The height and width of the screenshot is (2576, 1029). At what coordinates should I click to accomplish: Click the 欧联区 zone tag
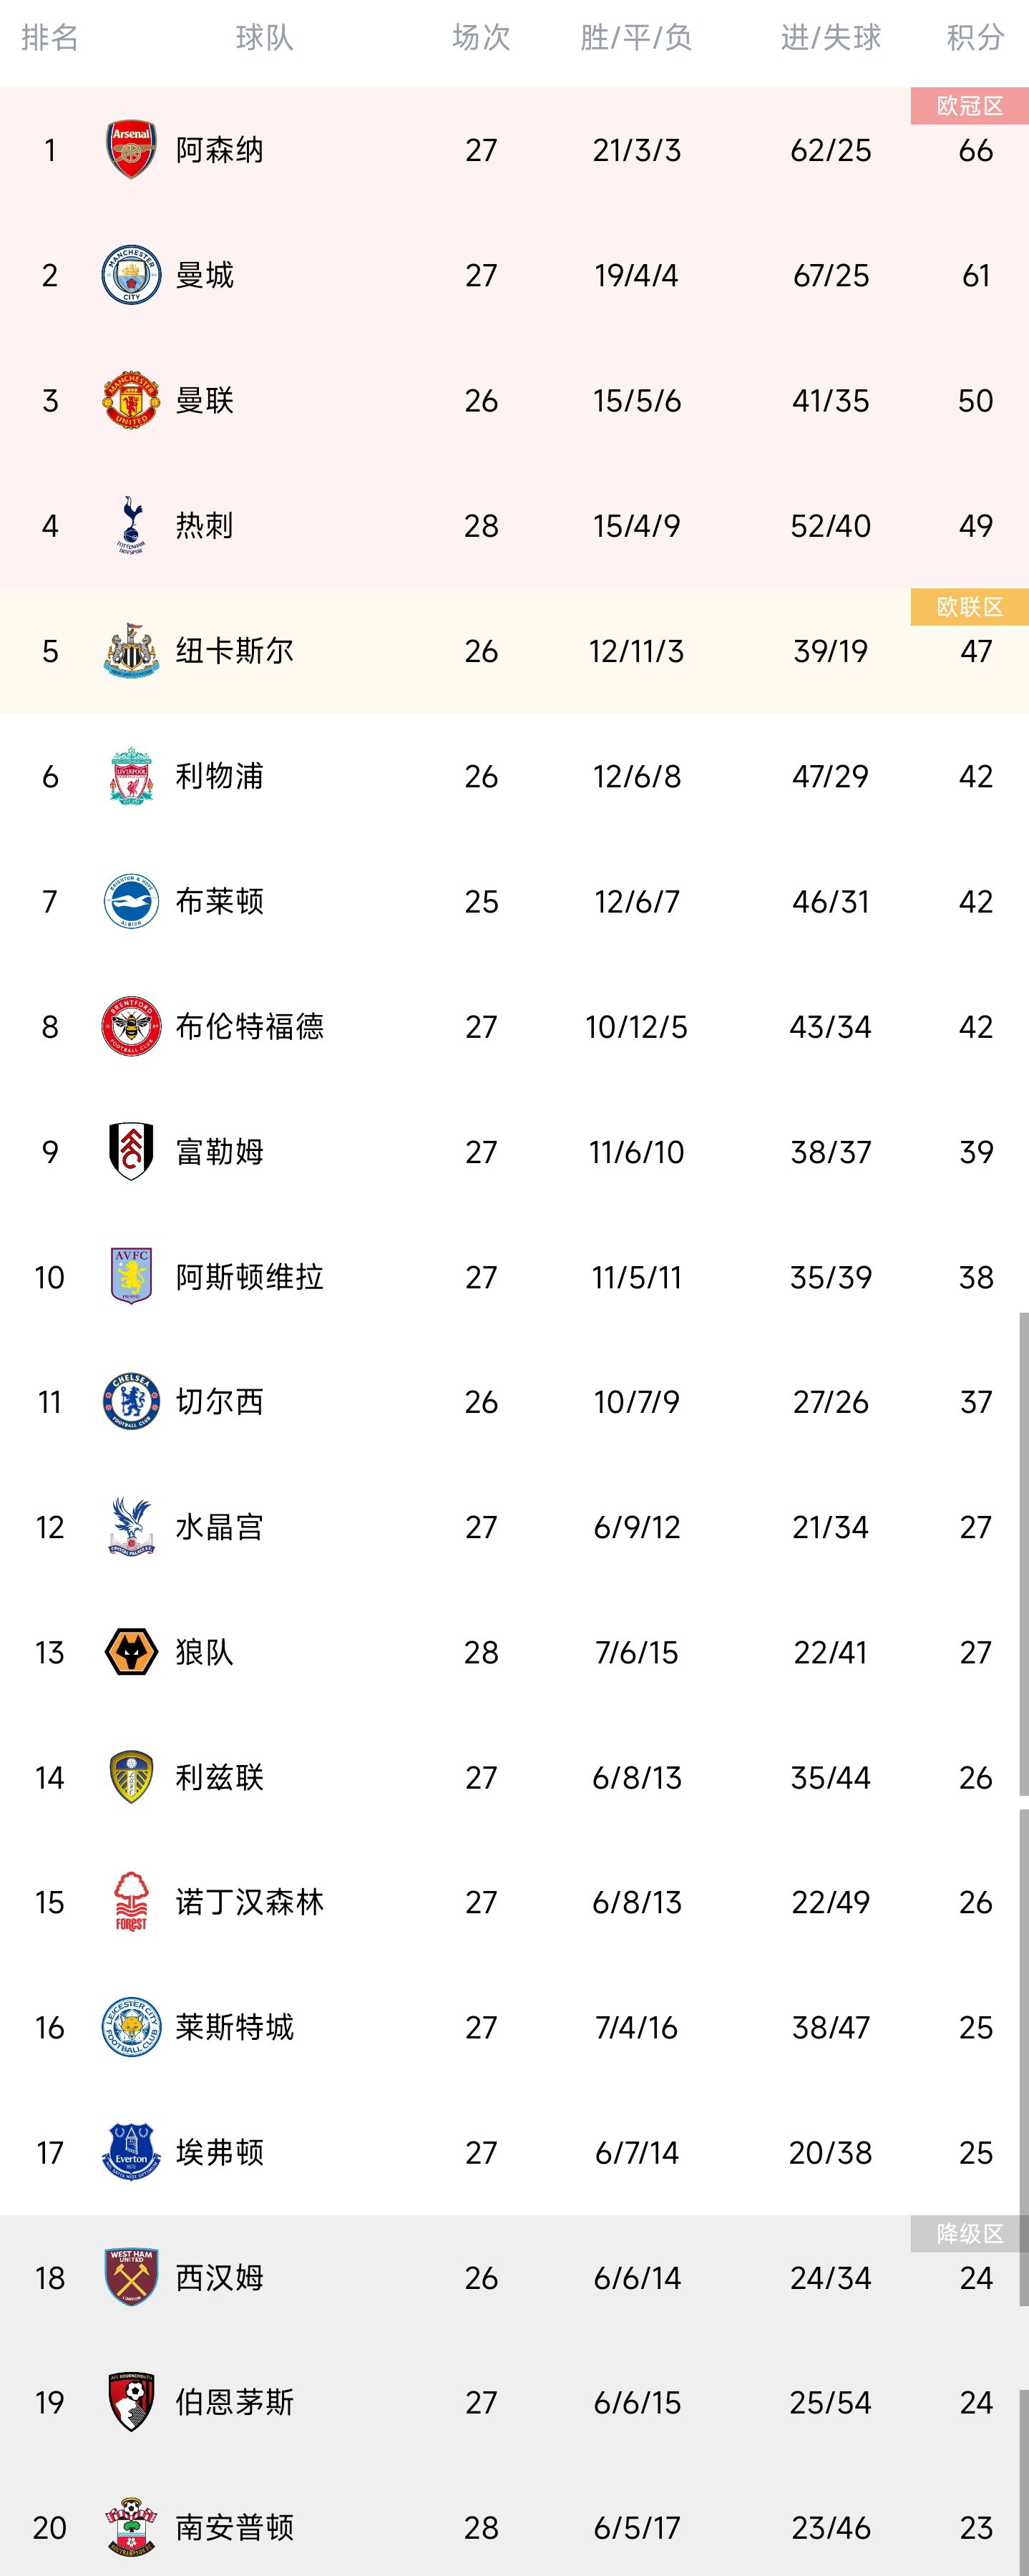coord(969,607)
